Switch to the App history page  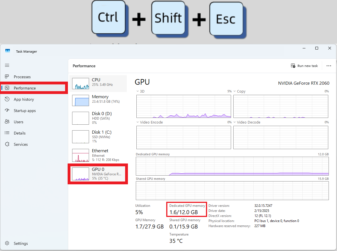(24, 99)
